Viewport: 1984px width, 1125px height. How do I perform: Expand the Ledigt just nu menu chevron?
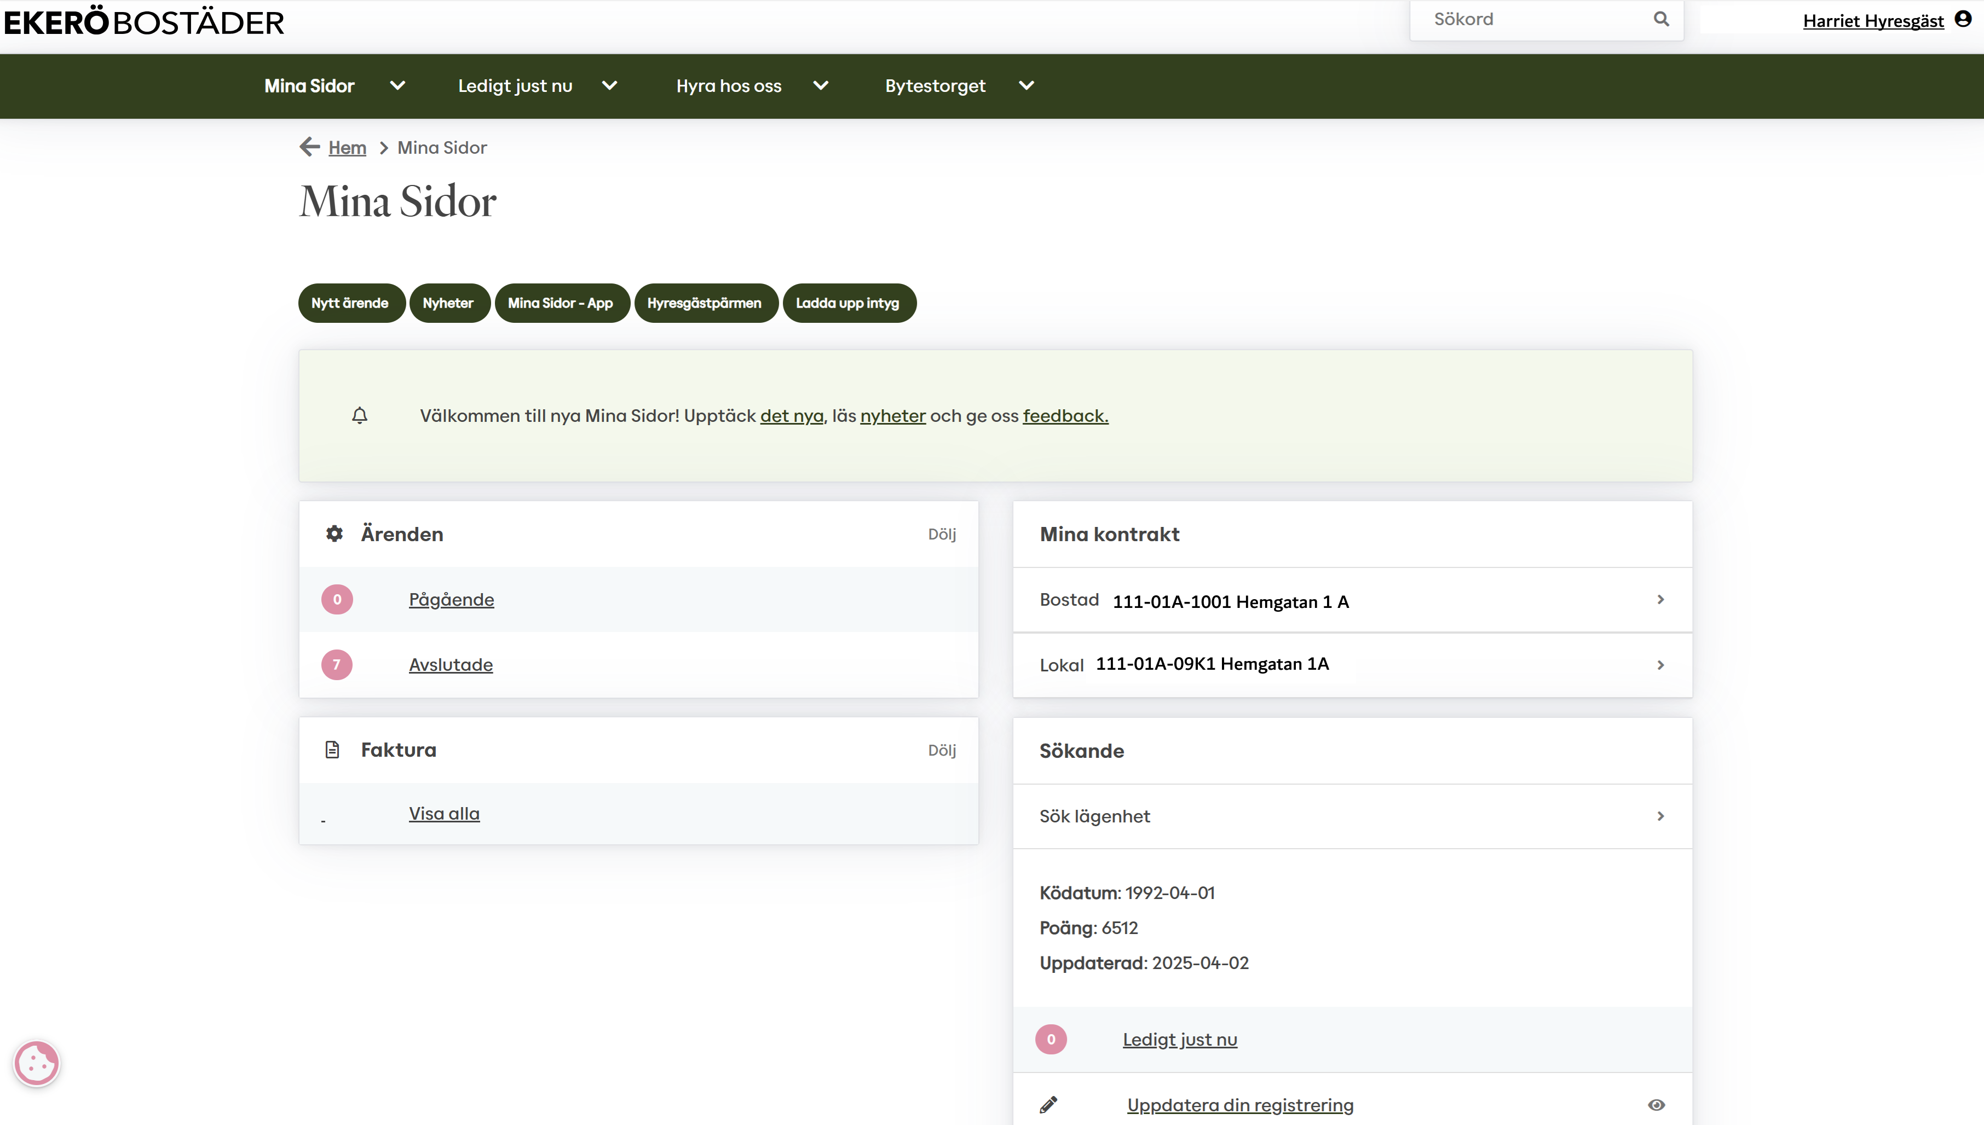coord(610,86)
